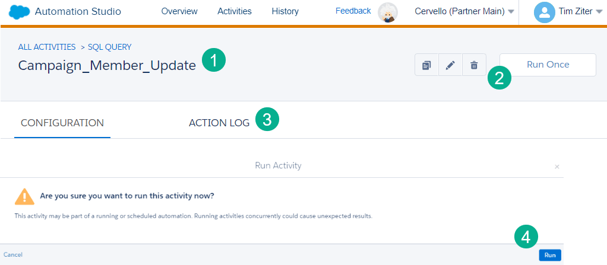
Task: Click the user profile avatar icon
Action: pyautogui.click(x=544, y=12)
